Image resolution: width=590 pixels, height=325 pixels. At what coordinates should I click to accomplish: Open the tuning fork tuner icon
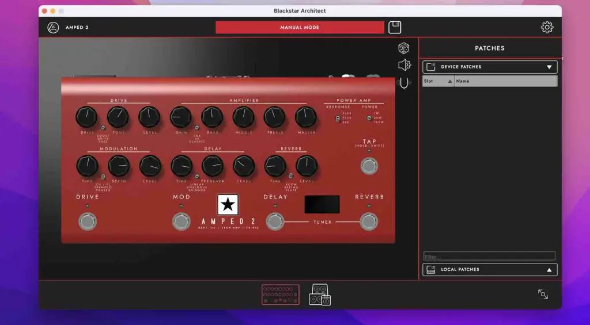tap(404, 83)
